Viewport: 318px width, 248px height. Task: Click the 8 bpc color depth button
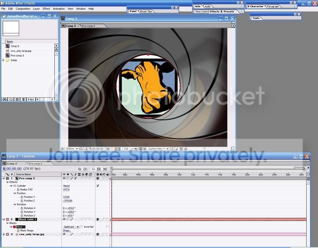(x=31, y=99)
